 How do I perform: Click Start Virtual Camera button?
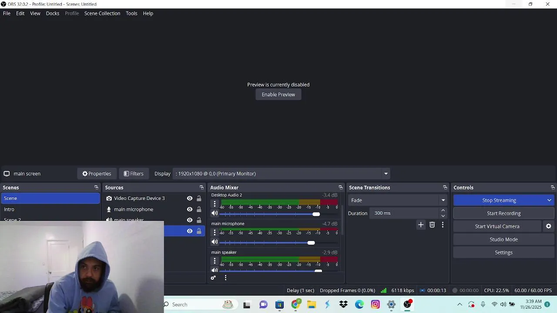tap(497, 226)
